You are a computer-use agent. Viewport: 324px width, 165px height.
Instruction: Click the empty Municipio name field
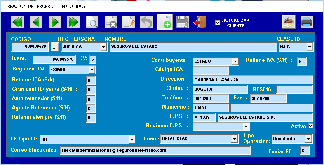pos(272,108)
